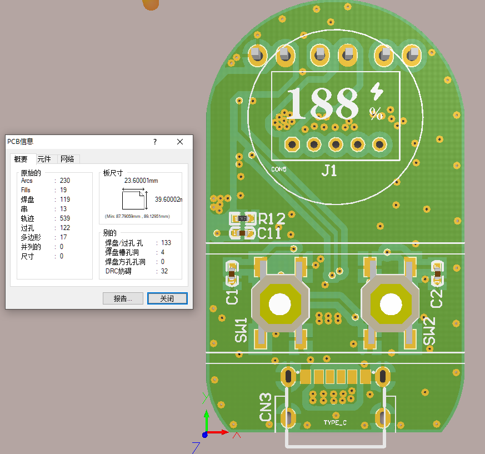Click the CON5 silkscreen label
The width and height of the screenshot is (485, 454).
coord(279,169)
